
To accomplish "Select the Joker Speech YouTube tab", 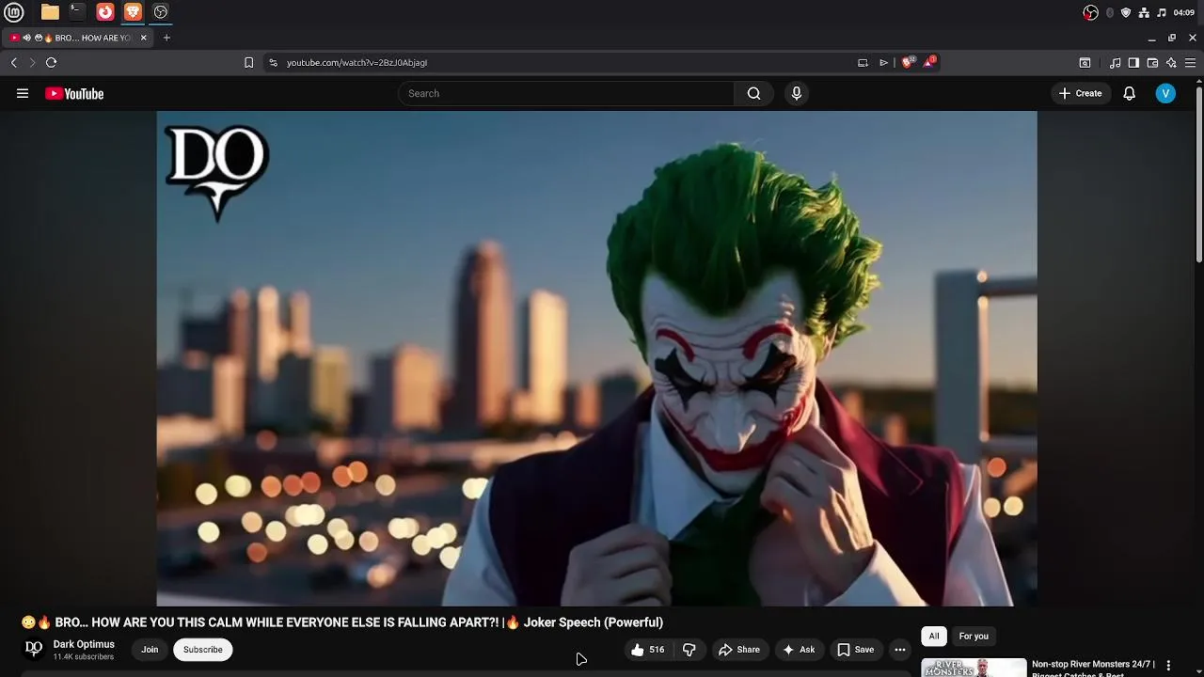I will click(x=80, y=38).
